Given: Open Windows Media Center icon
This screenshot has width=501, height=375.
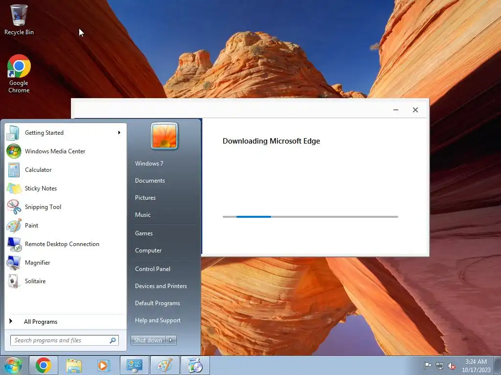Looking at the screenshot, I should [14, 151].
